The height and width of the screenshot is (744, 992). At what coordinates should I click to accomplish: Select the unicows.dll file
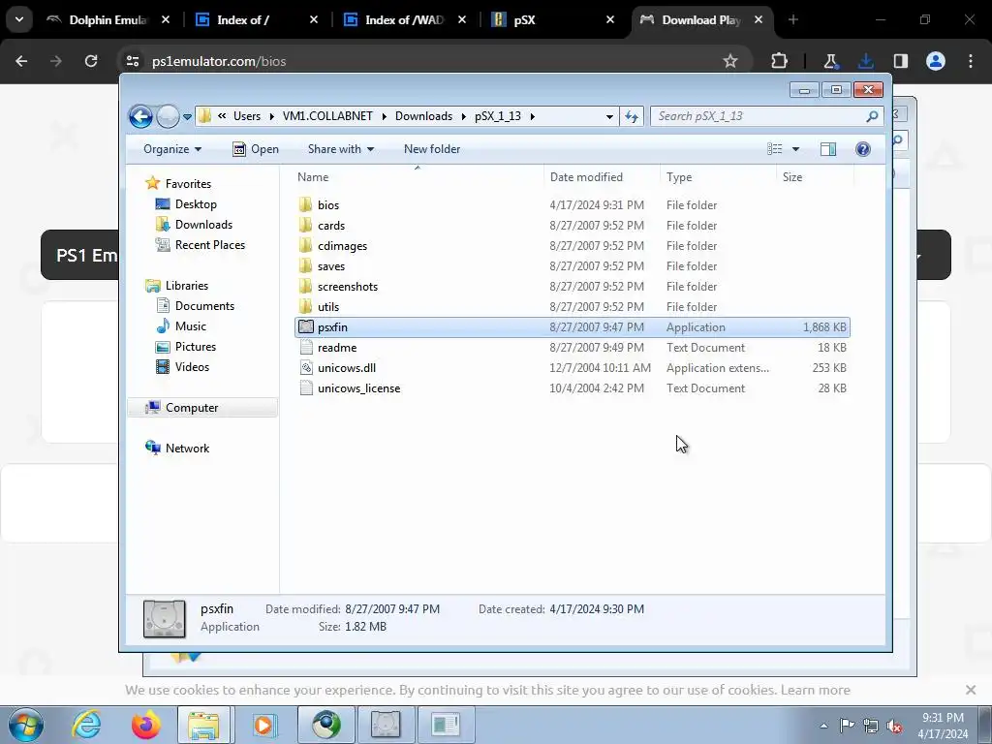[x=346, y=367]
